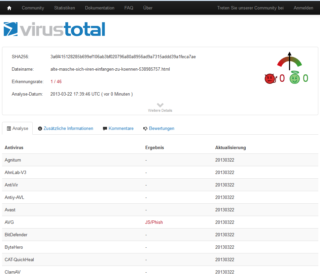Image resolution: width=320 pixels, height=277 pixels.
Task: Go to the home icon in navbar
Action: 9,8
